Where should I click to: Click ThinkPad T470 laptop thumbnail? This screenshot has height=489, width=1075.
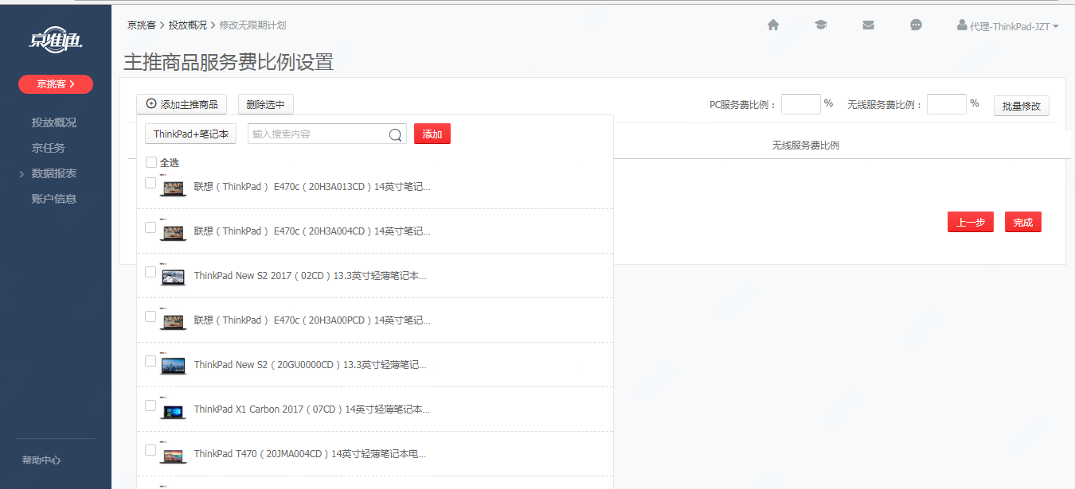[173, 455]
